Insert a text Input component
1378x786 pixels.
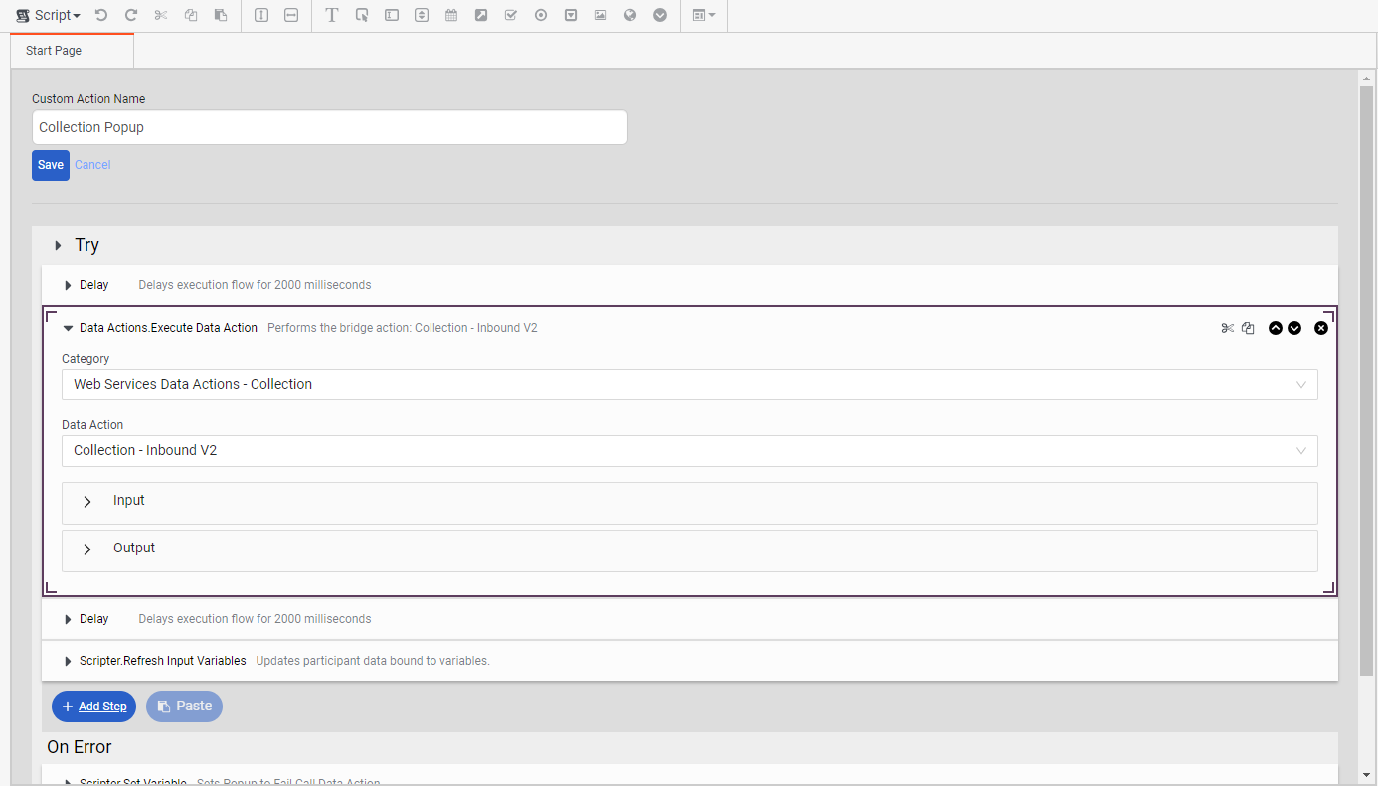pyautogui.click(x=392, y=16)
